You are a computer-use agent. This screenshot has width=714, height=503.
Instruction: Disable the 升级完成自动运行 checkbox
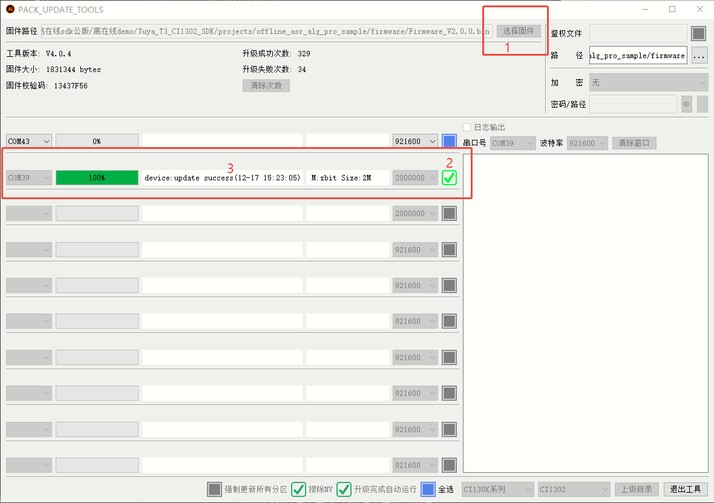click(x=344, y=489)
